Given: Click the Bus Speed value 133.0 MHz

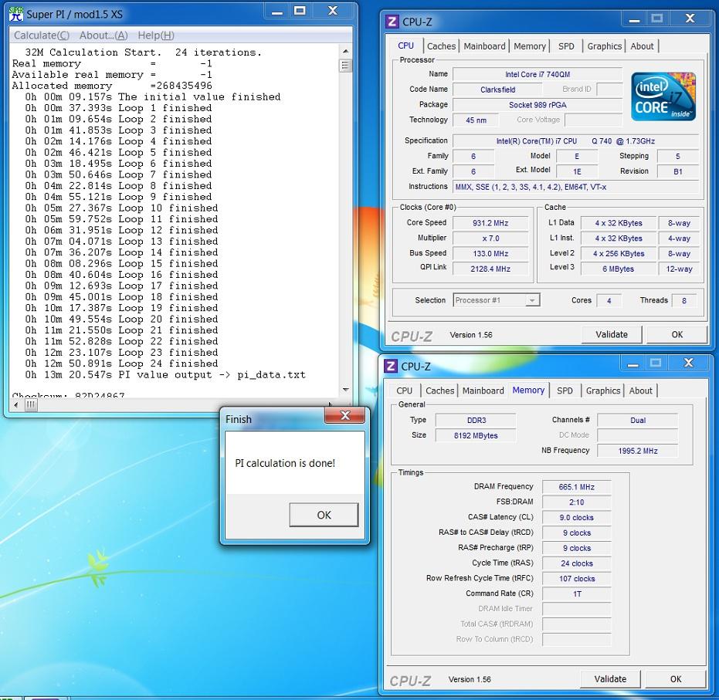Looking at the screenshot, I should [x=490, y=253].
